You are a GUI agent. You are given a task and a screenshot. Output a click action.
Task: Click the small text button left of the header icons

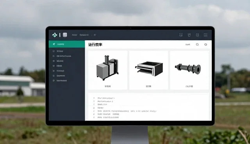[x=187, y=45]
